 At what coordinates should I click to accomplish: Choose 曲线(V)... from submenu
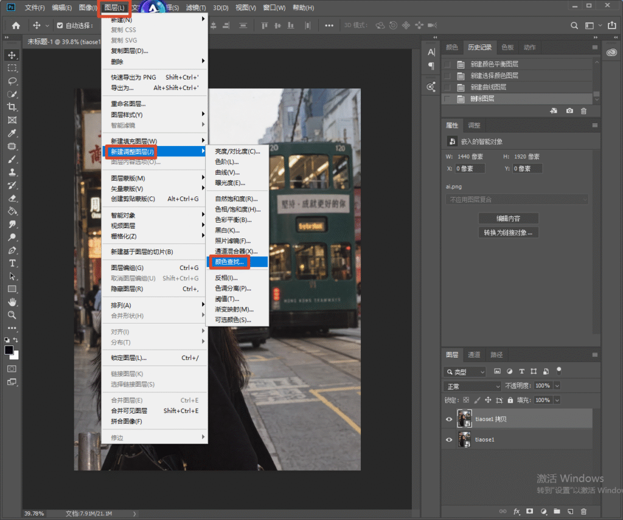pyautogui.click(x=237, y=172)
